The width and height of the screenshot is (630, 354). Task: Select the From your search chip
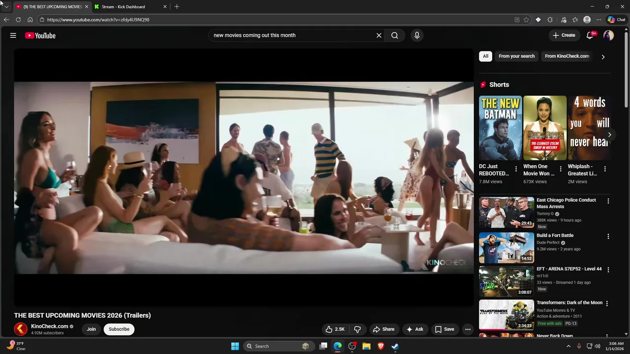pos(516,56)
